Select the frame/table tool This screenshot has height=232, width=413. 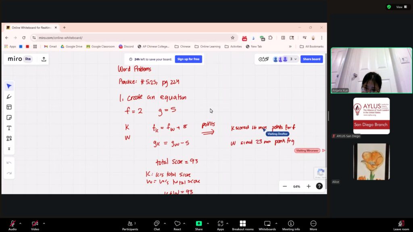tap(9, 107)
